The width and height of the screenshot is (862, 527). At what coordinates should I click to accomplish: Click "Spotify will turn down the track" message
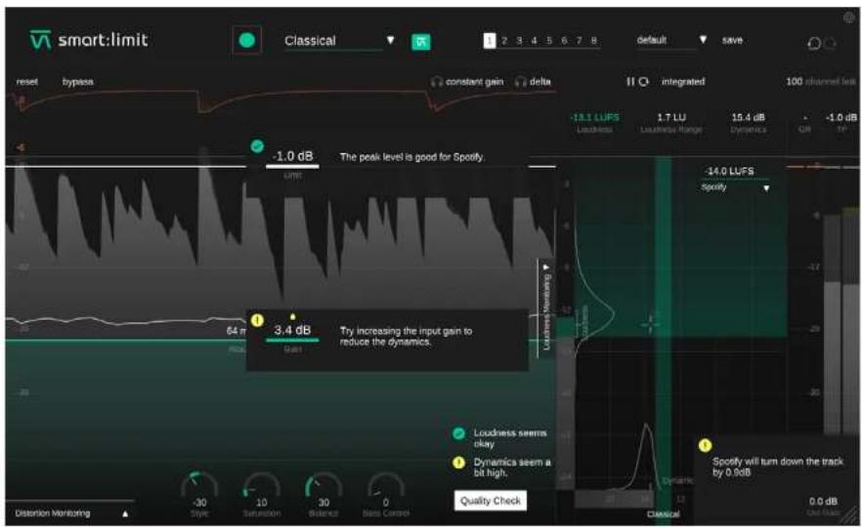[777, 466]
